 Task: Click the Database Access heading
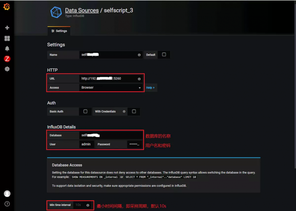(x=67, y=165)
